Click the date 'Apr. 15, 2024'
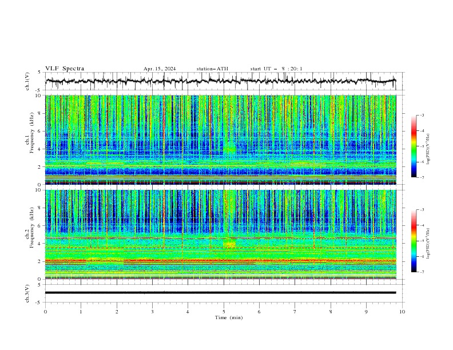The width and height of the screenshot is (453, 350). pos(160,69)
